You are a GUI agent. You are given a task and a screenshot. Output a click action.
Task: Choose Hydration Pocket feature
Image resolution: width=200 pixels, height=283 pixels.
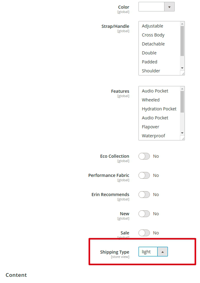tap(159, 109)
